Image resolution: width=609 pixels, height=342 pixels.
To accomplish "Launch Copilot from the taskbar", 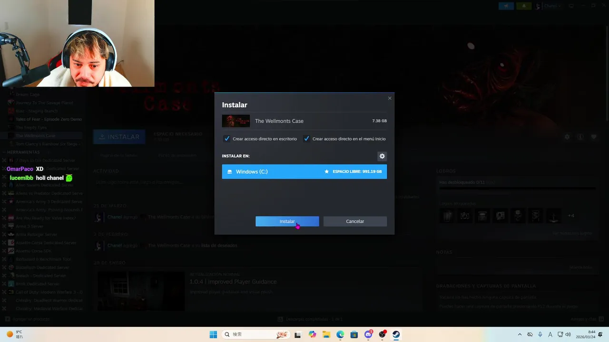I will coord(312,334).
